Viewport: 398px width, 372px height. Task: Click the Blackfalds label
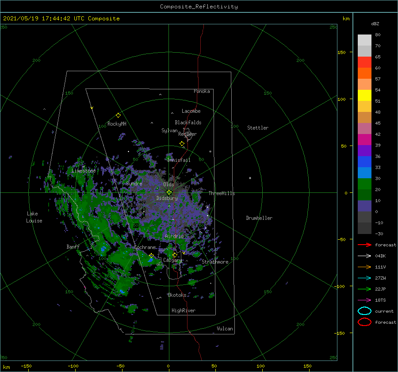[188, 123]
